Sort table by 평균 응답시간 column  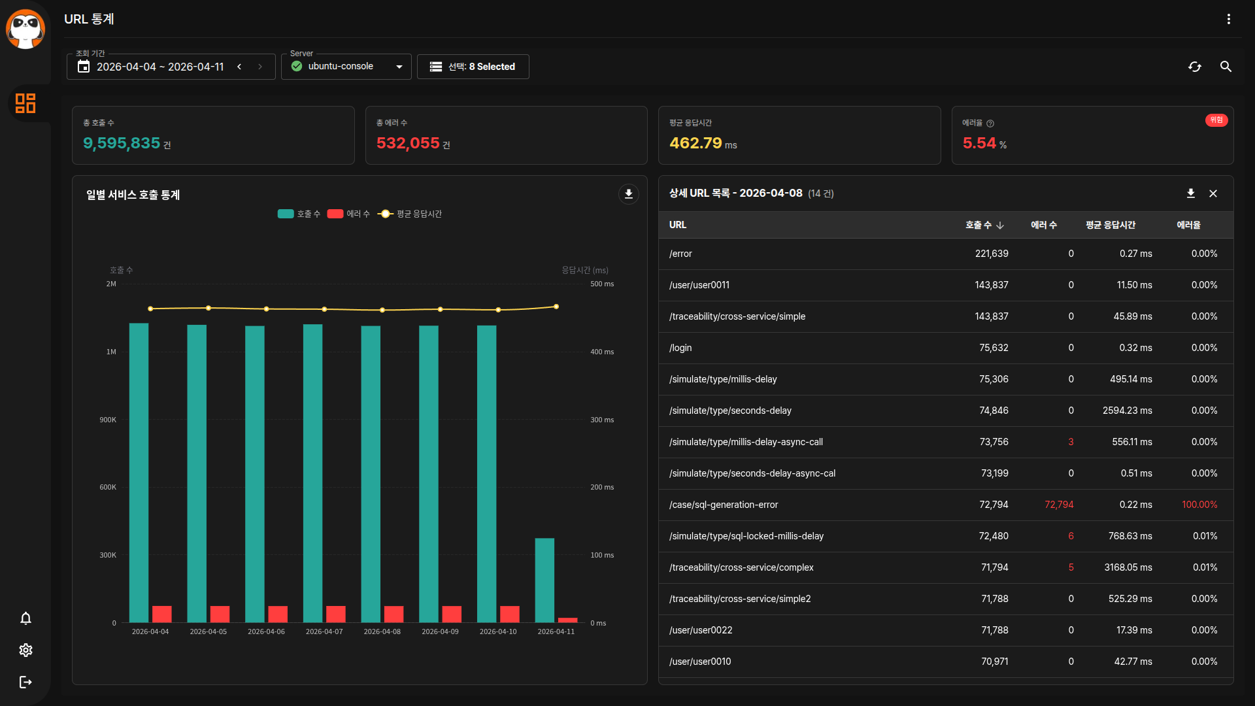click(1110, 225)
